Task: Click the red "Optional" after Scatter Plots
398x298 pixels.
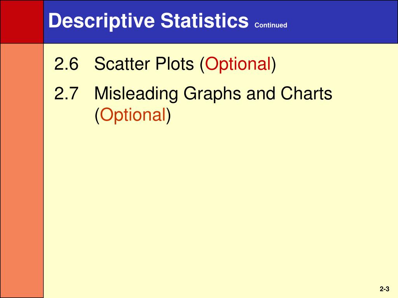Action: tap(238, 64)
